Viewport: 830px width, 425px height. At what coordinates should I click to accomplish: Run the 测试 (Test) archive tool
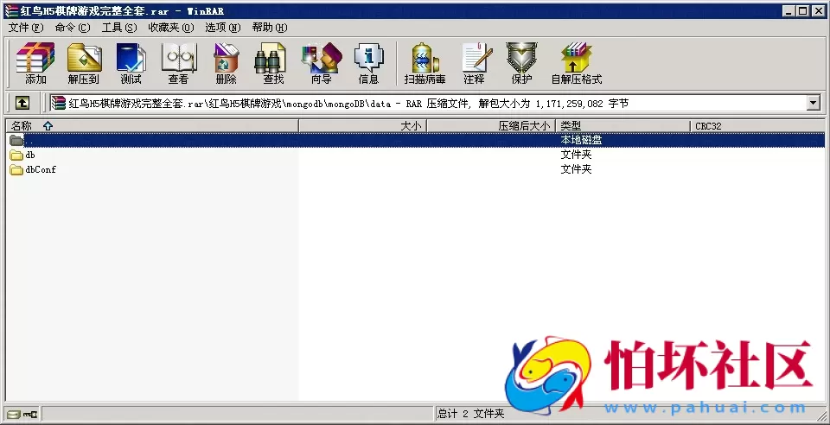click(131, 63)
